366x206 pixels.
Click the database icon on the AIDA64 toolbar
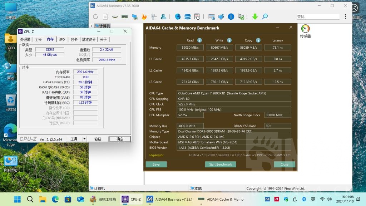[187, 16]
